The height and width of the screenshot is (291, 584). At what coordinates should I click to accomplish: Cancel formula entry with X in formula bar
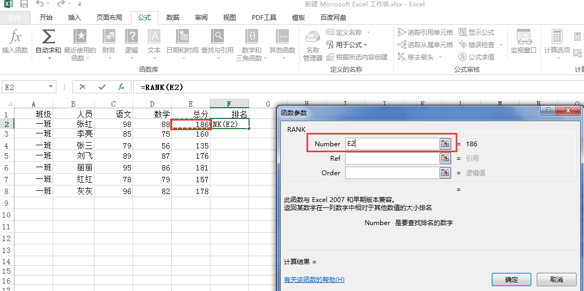82,87
